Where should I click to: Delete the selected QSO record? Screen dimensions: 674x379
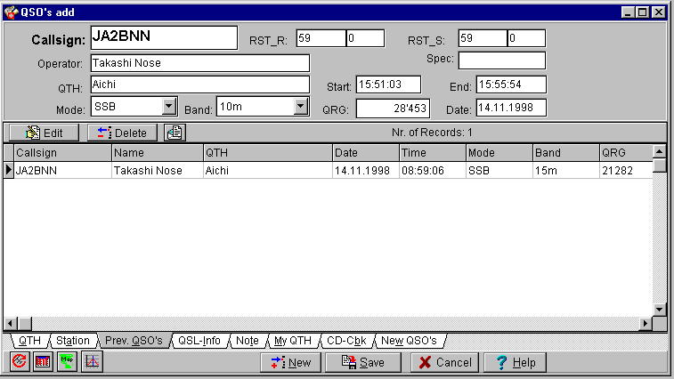click(x=122, y=133)
